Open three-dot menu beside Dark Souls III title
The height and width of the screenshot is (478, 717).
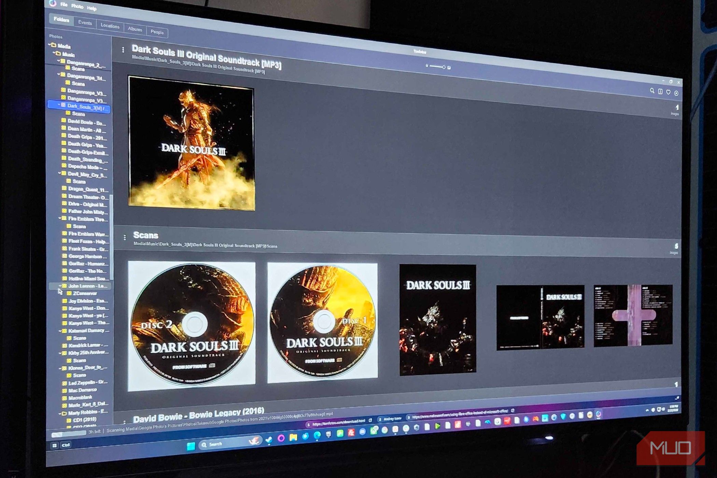click(123, 50)
